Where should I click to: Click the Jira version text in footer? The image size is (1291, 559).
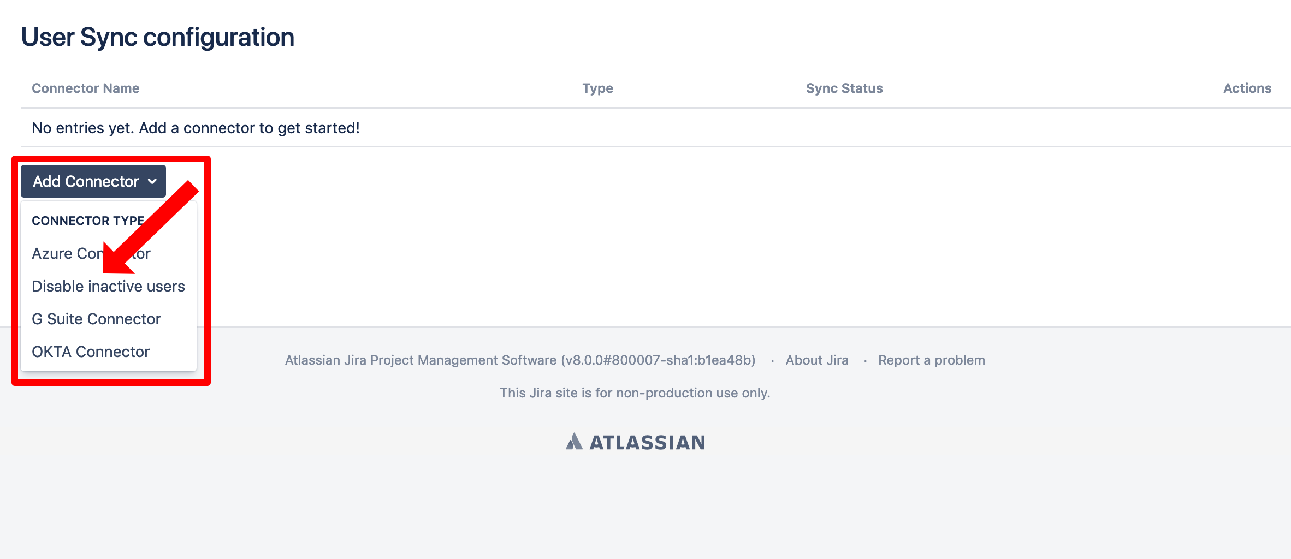pyautogui.click(x=520, y=360)
